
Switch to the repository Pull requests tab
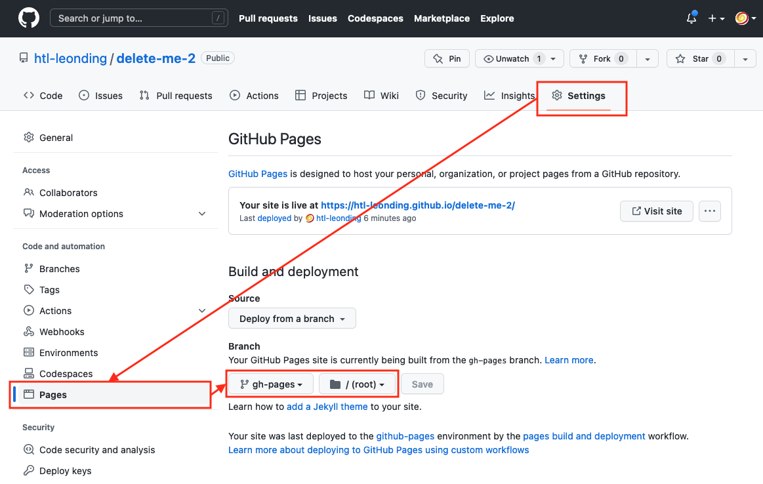tap(176, 95)
